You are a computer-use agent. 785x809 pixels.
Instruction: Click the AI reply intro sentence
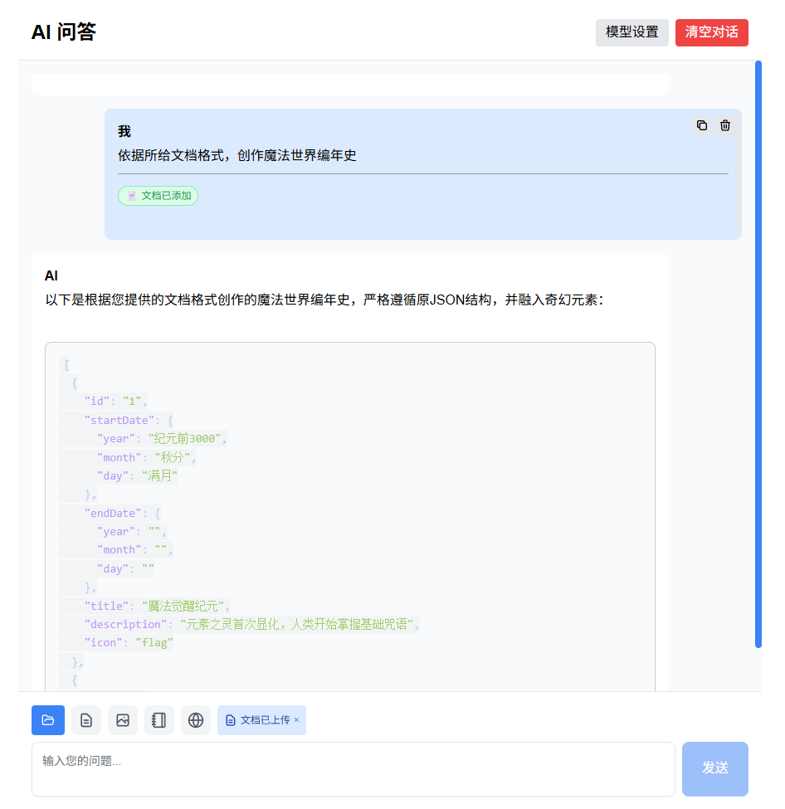(324, 300)
